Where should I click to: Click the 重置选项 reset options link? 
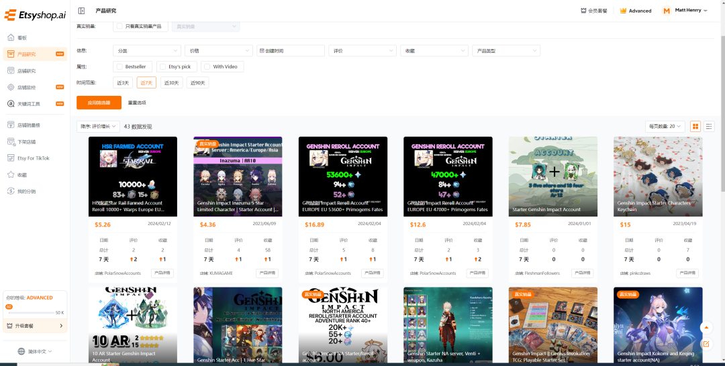coord(137,103)
